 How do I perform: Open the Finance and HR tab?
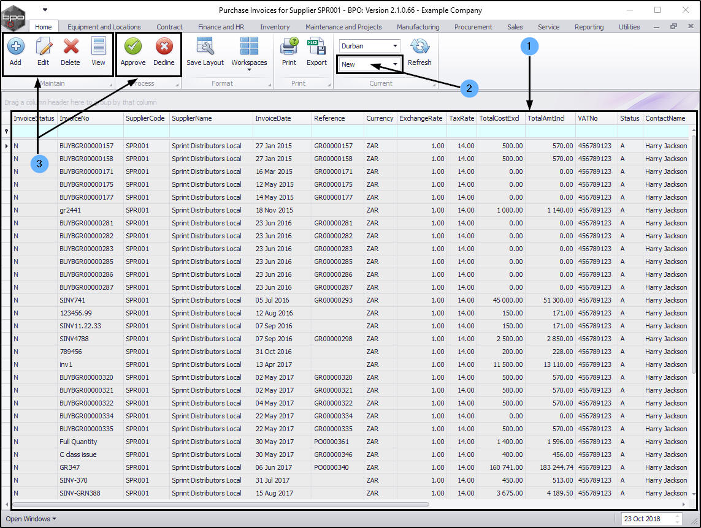coord(221,27)
